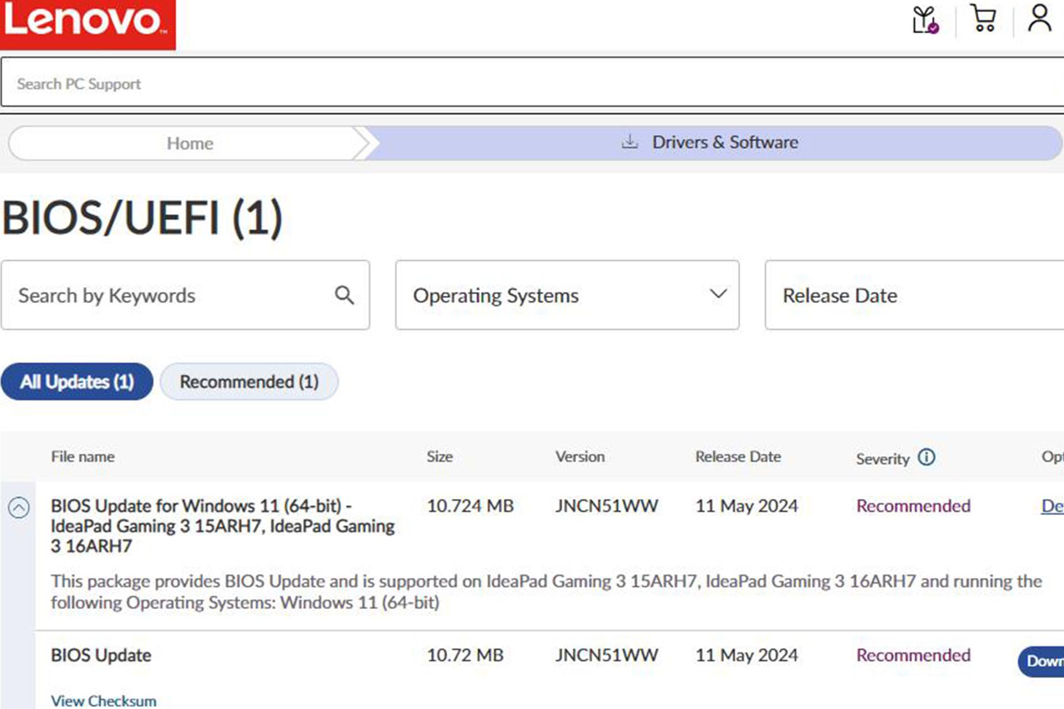Focus the Search by Keywords field

click(166, 295)
